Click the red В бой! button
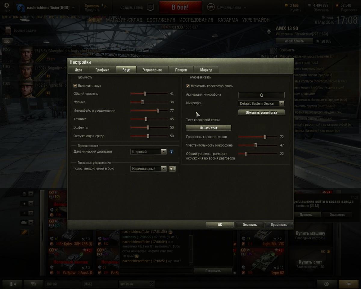 click(x=180, y=8)
